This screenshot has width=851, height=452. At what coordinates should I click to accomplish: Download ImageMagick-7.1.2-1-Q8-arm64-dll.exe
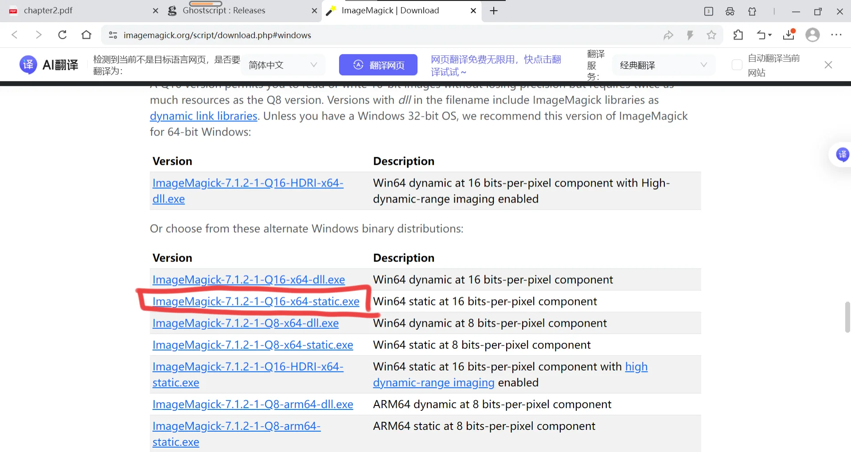pos(253,404)
